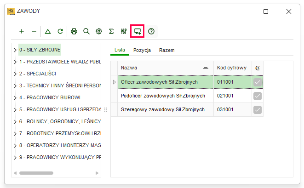Switch to the Lista tab
The width and height of the screenshot is (304, 188).
pos(120,50)
